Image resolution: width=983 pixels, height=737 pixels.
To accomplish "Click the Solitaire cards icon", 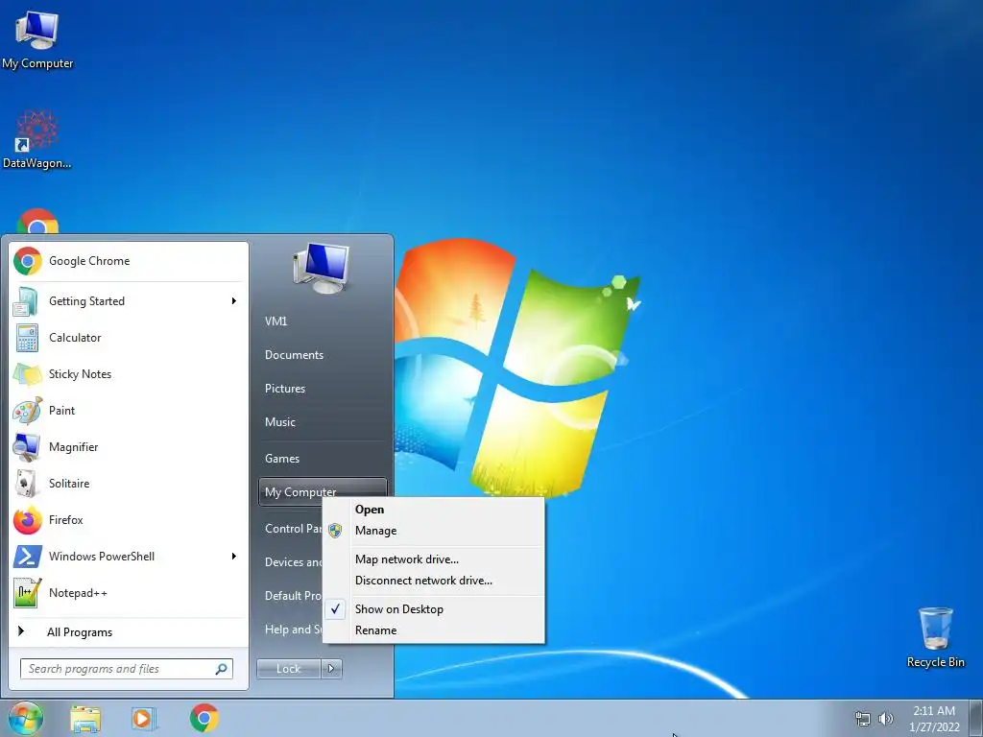I will pos(26,484).
